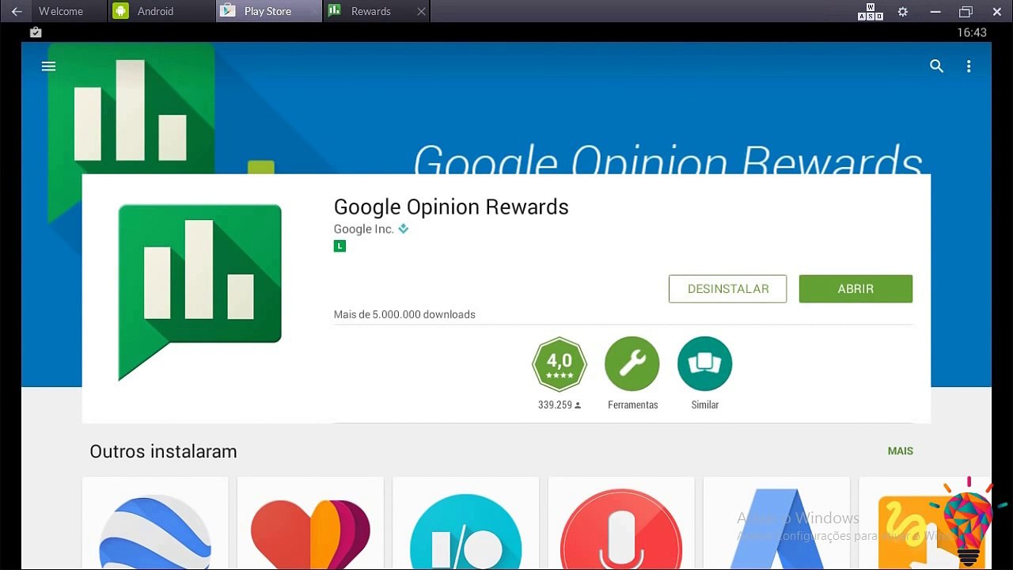Open the Google Earth app card
The image size is (1013, 570).
coord(155,522)
